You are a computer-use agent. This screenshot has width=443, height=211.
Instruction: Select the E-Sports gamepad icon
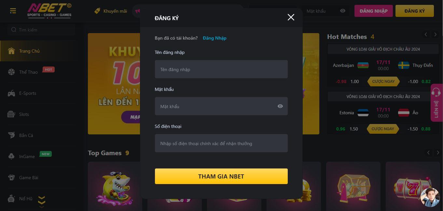11,93
